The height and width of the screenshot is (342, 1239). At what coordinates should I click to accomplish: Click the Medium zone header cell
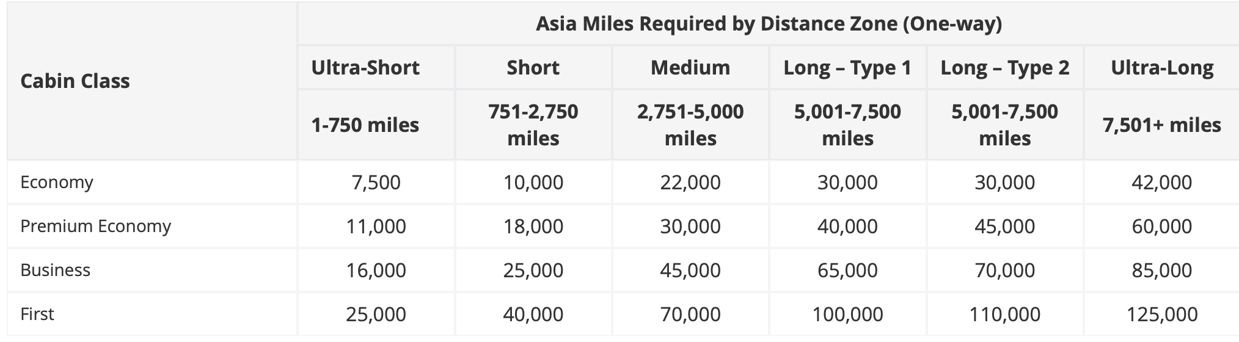click(x=690, y=68)
